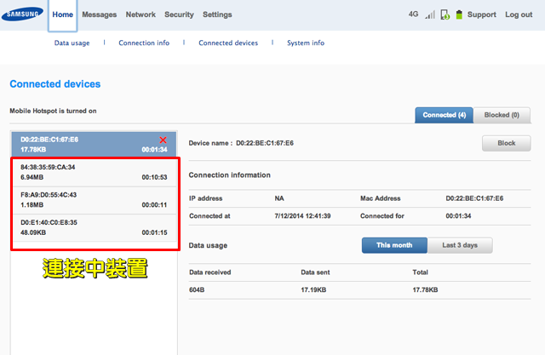Open the Data usage submenu link
Screen dimensions: 545x355
click(72, 43)
